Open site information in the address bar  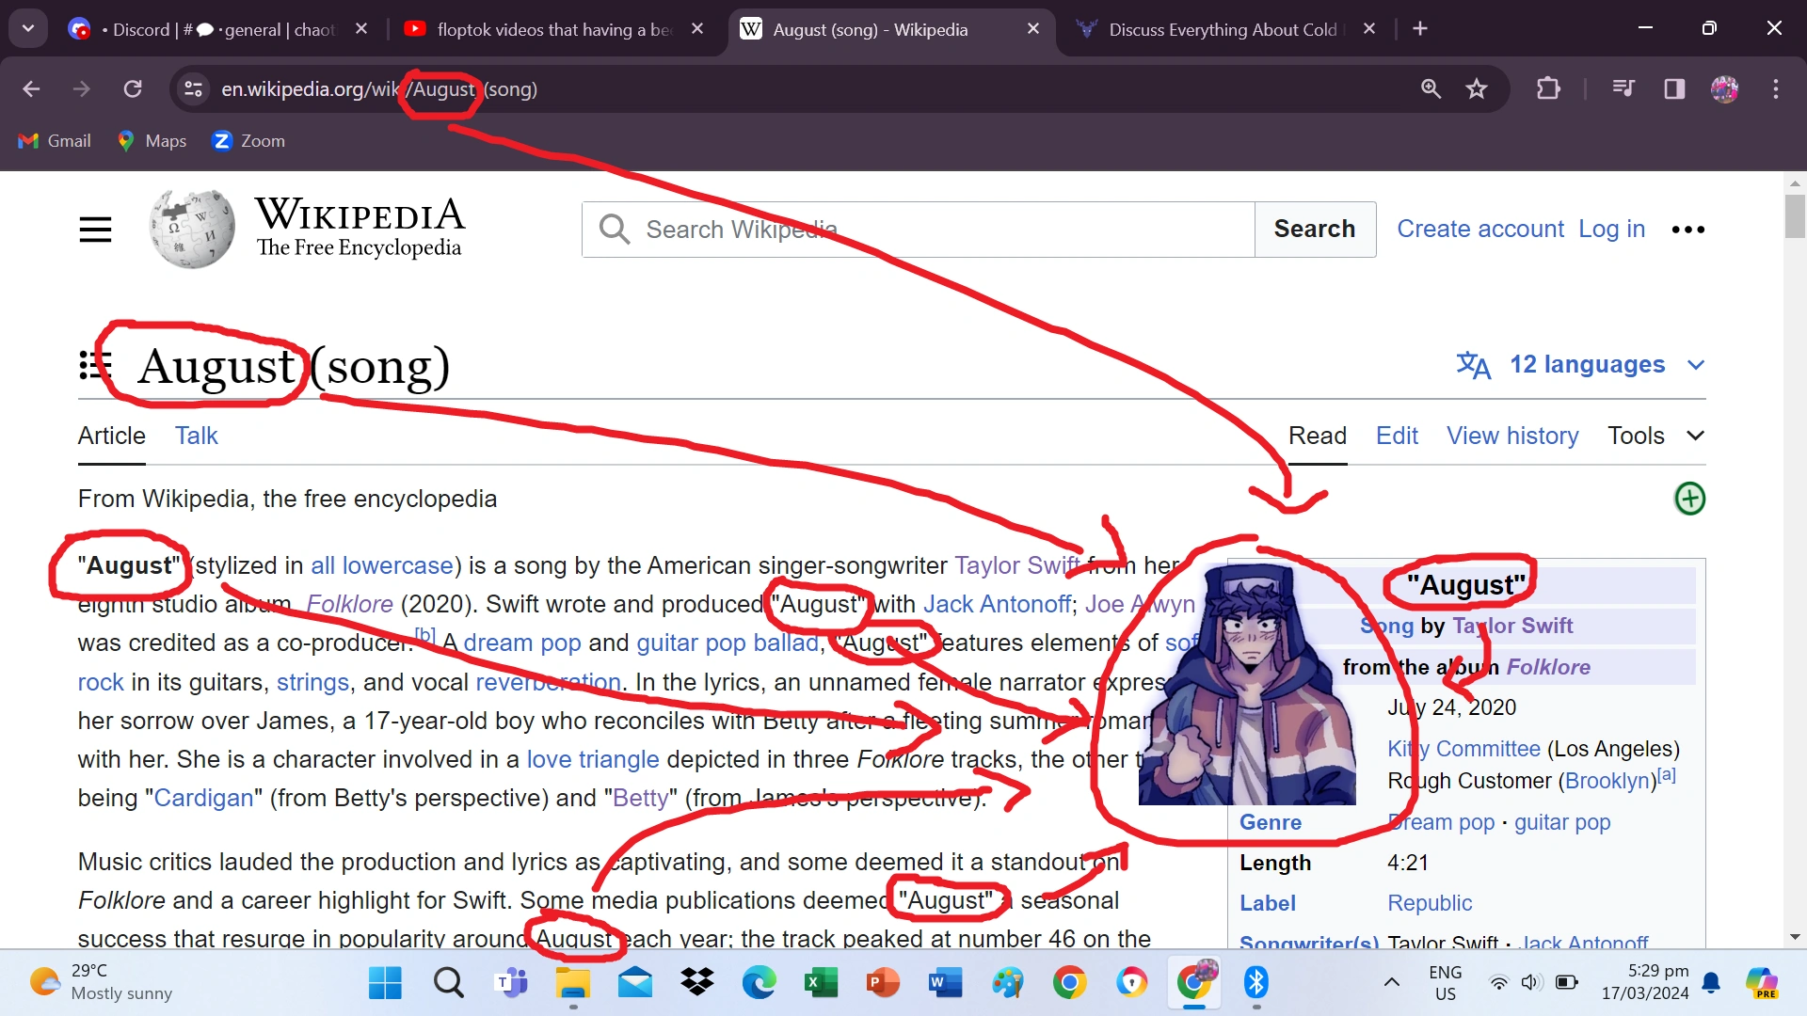point(193,89)
